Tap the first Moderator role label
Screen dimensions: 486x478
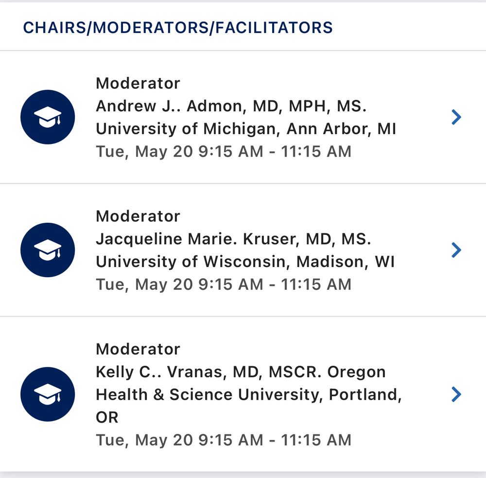pos(138,84)
